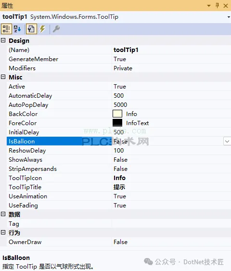Open window position dropdown arrow in title bar
The width and height of the screenshot is (231, 271).
(x=209, y=6)
